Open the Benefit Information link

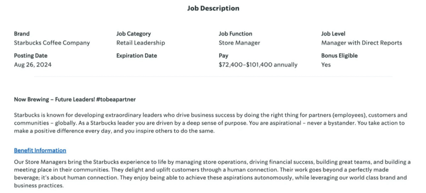(40, 150)
